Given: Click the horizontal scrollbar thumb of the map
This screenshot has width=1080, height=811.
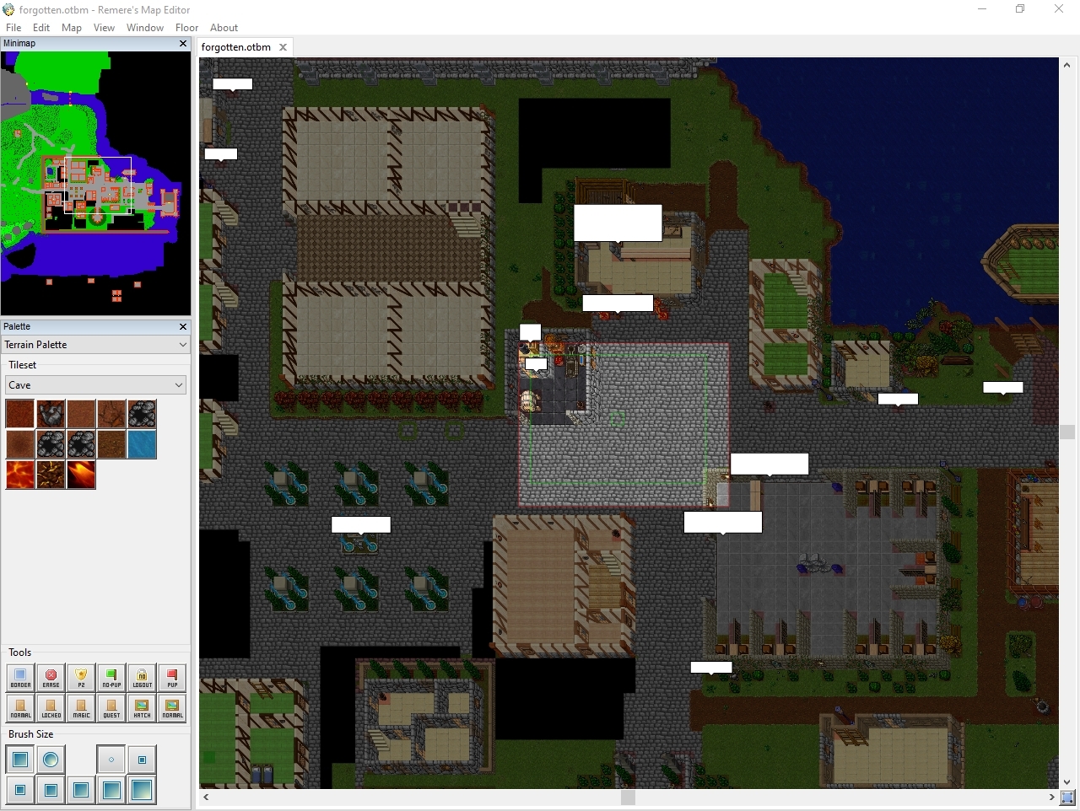Looking at the screenshot, I should pos(628,797).
